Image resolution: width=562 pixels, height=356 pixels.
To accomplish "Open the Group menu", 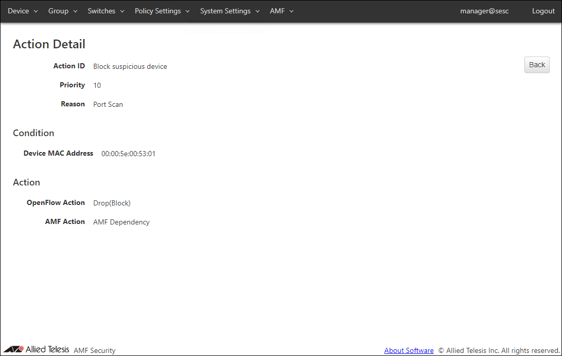I will pos(62,11).
